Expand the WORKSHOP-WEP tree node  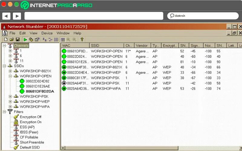(10, 101)
